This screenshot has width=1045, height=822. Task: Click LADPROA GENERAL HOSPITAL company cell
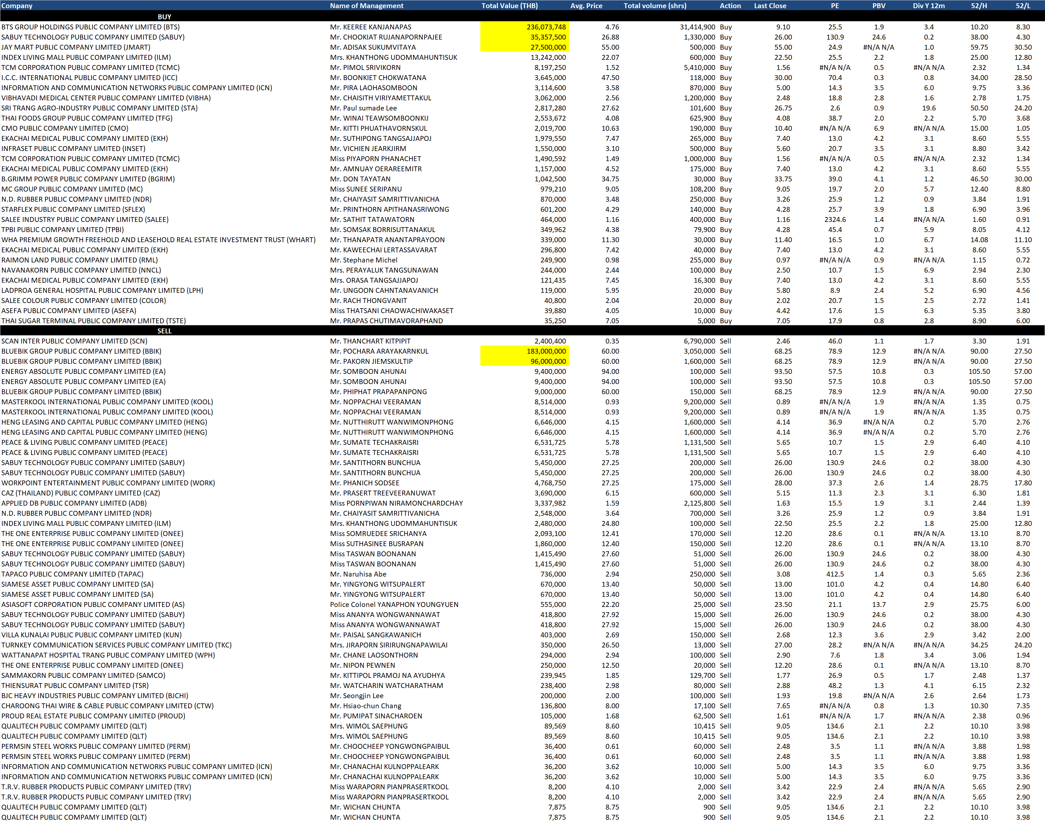(x=102, y=290)
